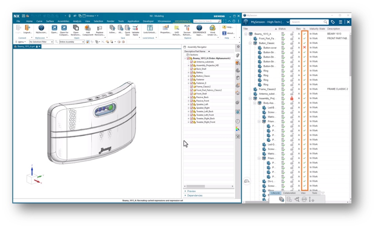Sort by Maturity State column header
This screenshot has height=228, width=376.
pos(317,29)
